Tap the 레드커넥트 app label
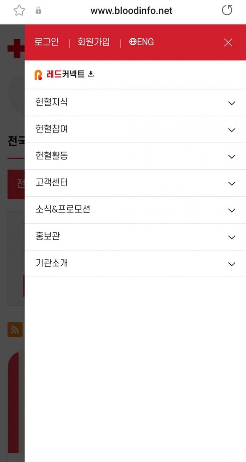This screenshot has height=462, width=246. pyautogui.click(x=65, y=74)
